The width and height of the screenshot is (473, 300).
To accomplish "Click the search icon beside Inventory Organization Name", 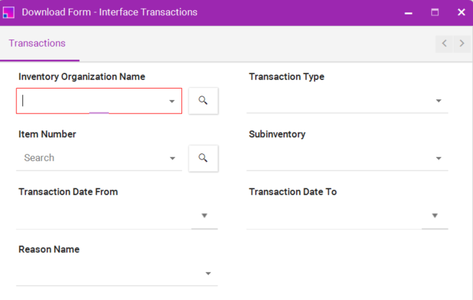I will [203, 101].
